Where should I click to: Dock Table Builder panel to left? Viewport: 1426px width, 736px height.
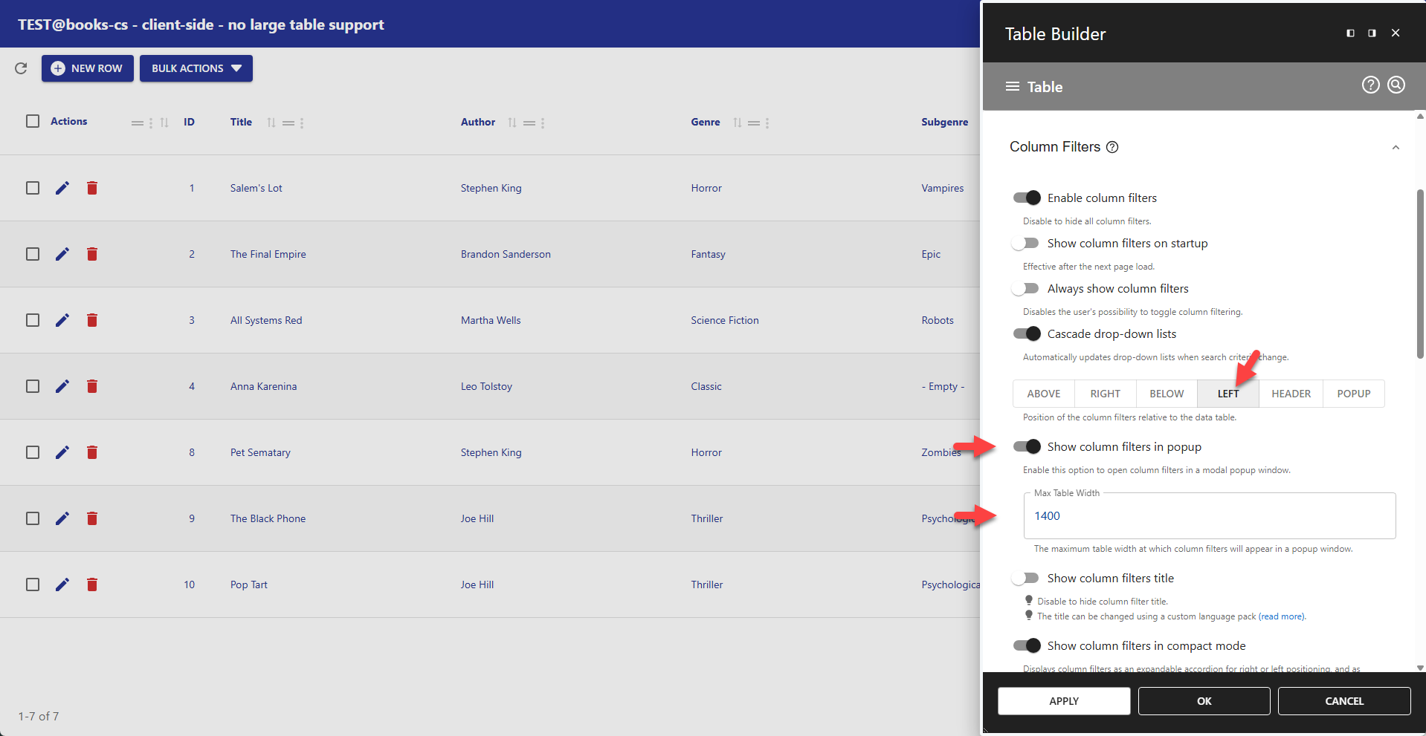(1350, 33)
